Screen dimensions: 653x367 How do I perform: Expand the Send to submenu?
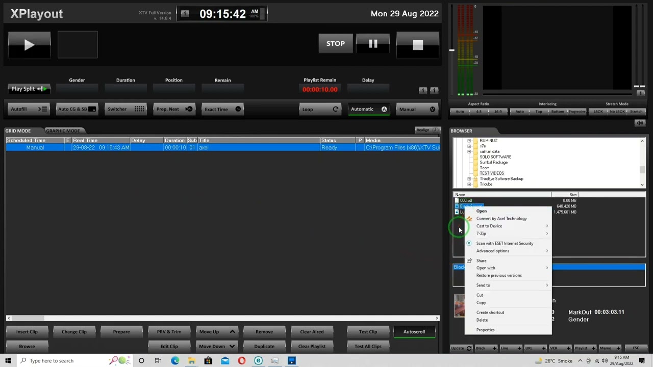point(508,285)
